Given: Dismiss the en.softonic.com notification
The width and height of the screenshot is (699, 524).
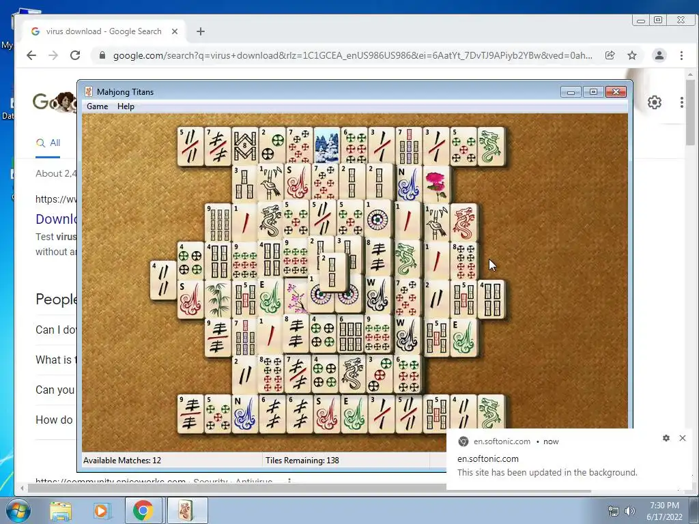Looking at the screenshot, I should tap(682, 438).
